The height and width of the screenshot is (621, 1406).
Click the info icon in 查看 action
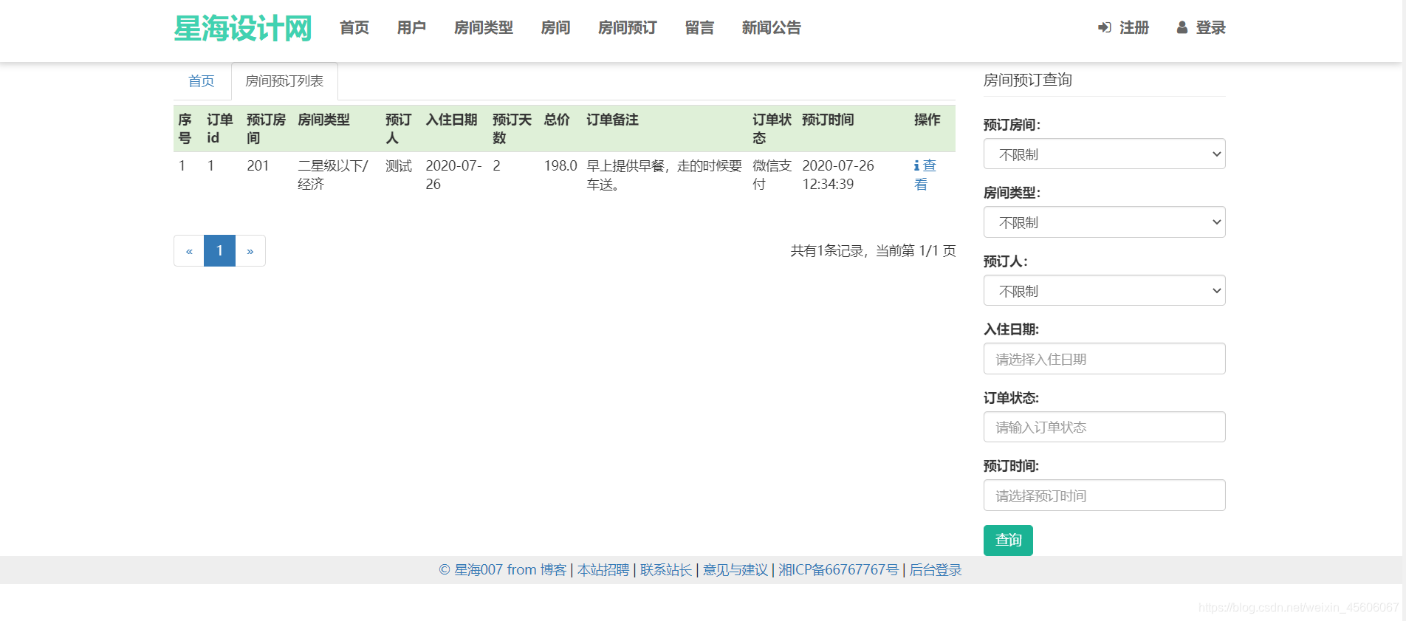916,166
